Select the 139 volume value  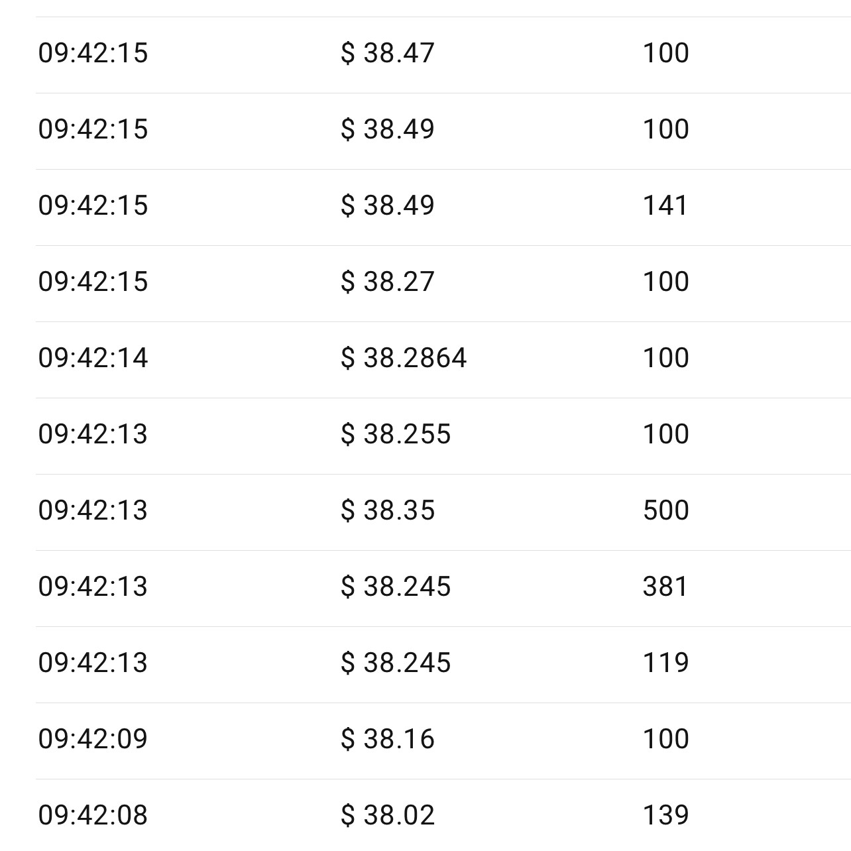tap(665, 815)
